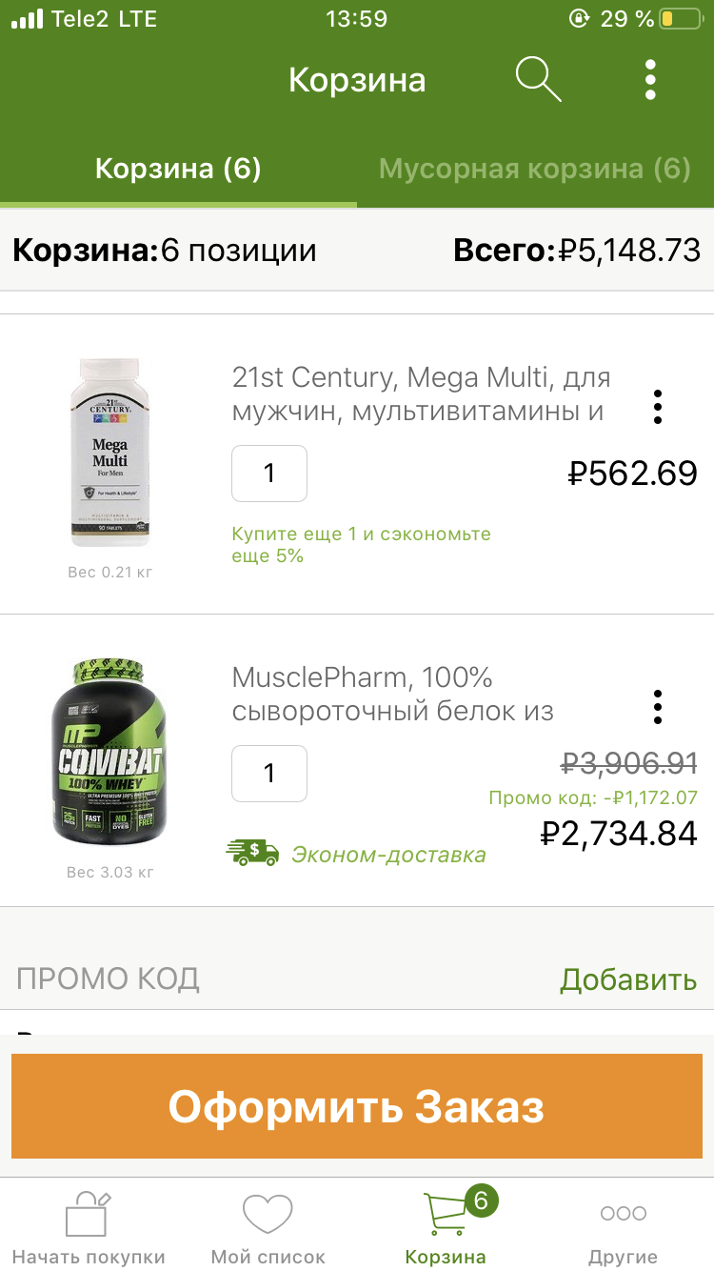Image resolution: width=714 pixels, height=1271 pixels.
Task: Open options menu for MusclePharm whey protein
Action: 657,707
